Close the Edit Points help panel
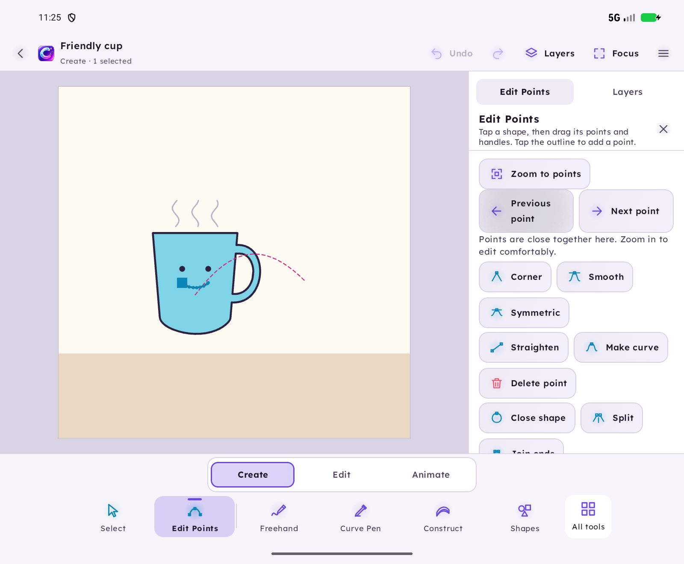The height and width of the screenshot is (564, 684). click(x=663, y=129)
